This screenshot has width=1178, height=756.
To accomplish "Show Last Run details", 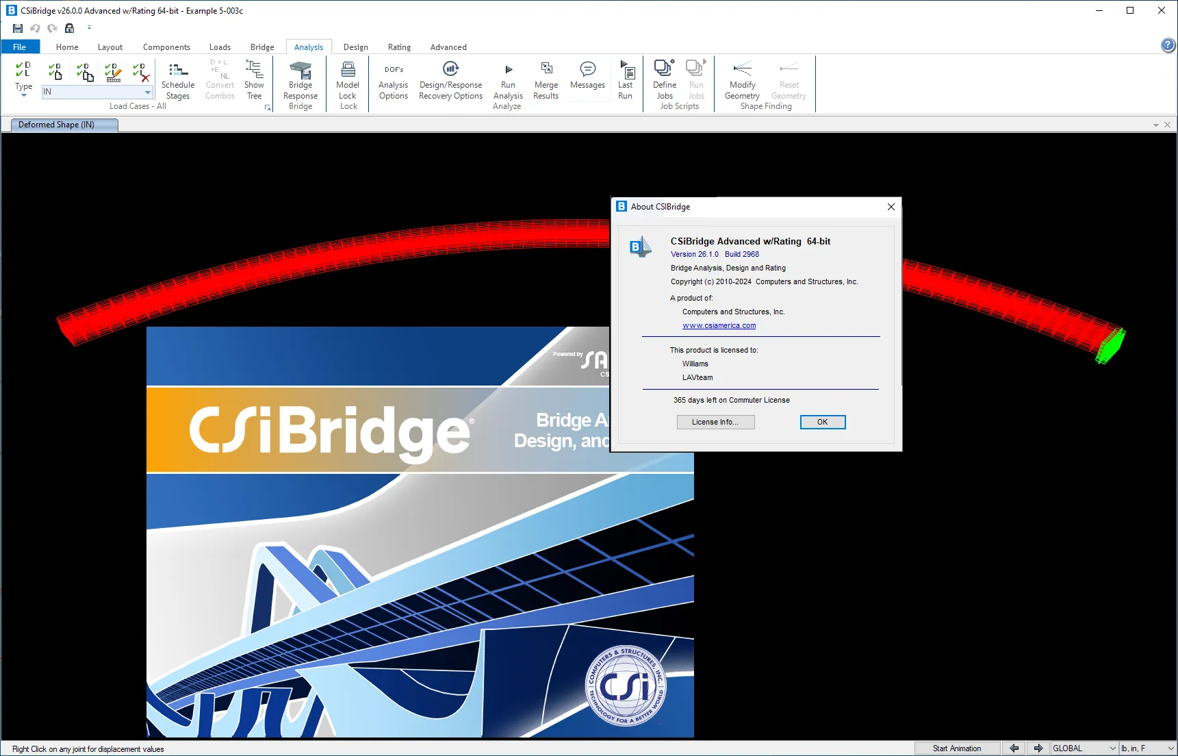I will (x=625, y=80).
